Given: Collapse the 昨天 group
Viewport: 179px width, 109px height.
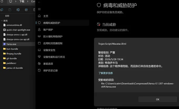Looking at the screenshot, I should (2, 21).
